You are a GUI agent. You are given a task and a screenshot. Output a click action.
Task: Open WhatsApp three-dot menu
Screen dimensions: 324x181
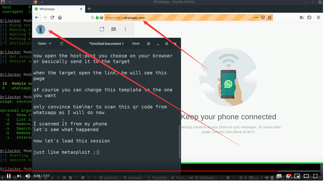tap(126, 29)
